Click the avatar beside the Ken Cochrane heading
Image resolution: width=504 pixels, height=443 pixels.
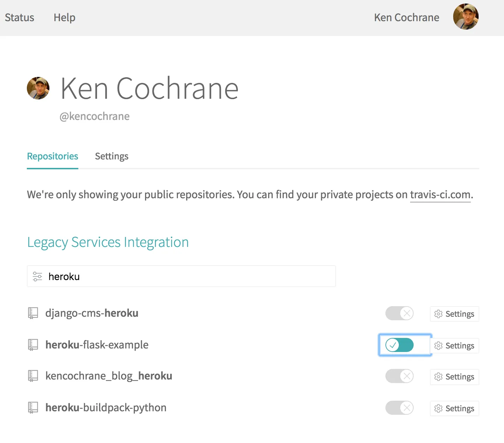(x=38, y=88)
